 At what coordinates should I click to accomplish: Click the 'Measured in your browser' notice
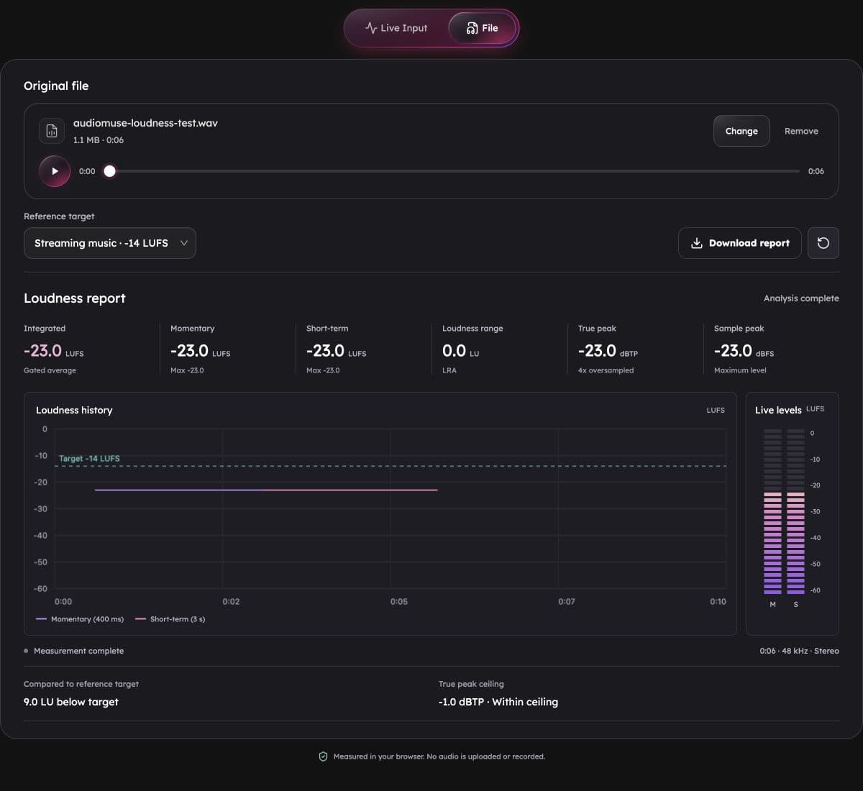(x=439, y=756)
